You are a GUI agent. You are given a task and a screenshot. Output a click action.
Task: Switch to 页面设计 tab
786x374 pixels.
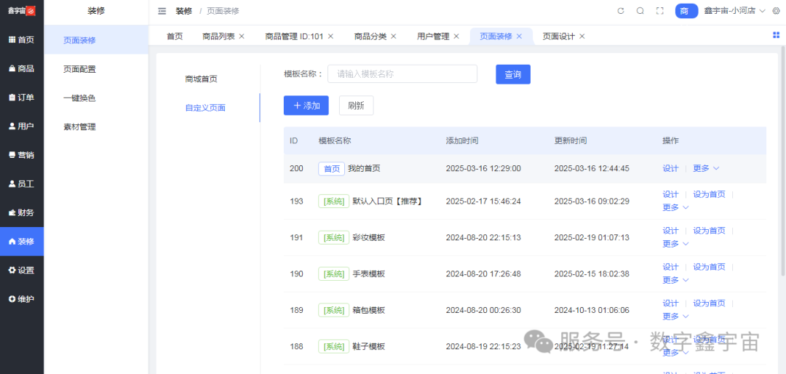[558, 36]
